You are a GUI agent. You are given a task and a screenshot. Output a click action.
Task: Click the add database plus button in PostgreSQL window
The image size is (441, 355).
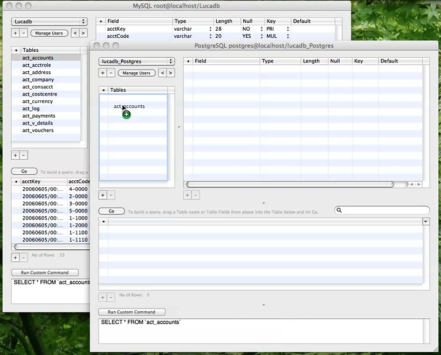(x=102, y=73)
